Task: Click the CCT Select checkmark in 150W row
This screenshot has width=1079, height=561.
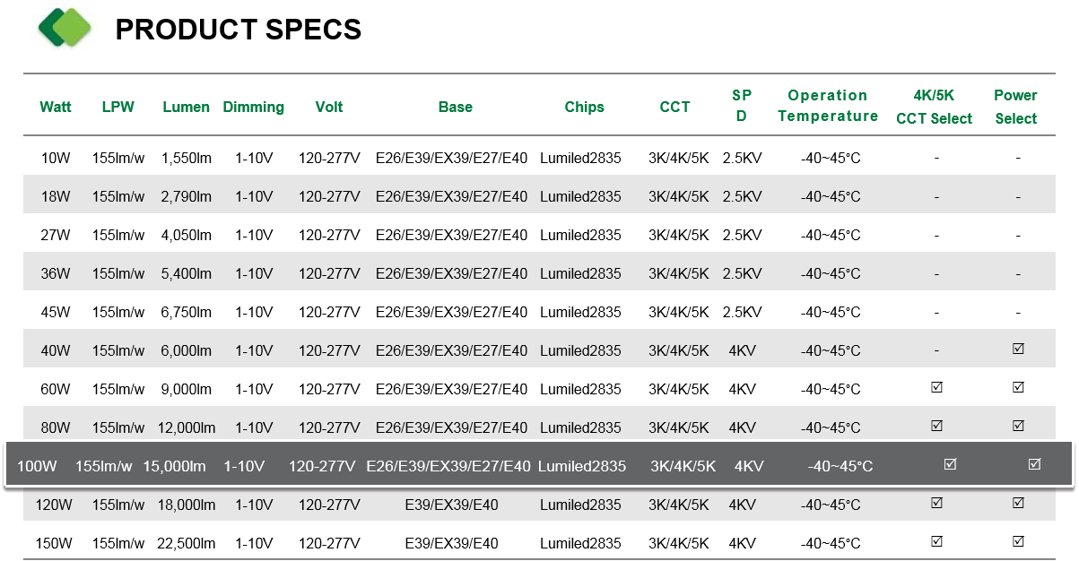Action: [x=936, y=541]
